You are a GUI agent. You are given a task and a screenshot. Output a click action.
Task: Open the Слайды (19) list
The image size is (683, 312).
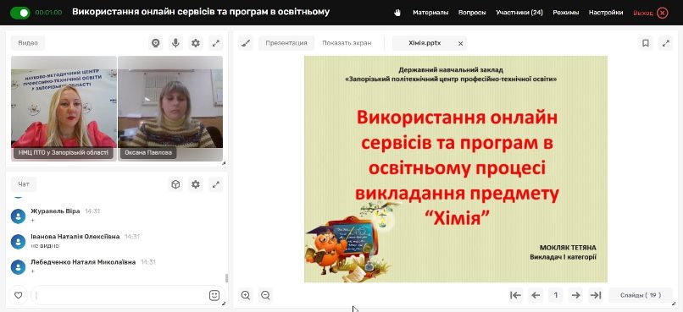pyautogui.click(x=641, y=295)
